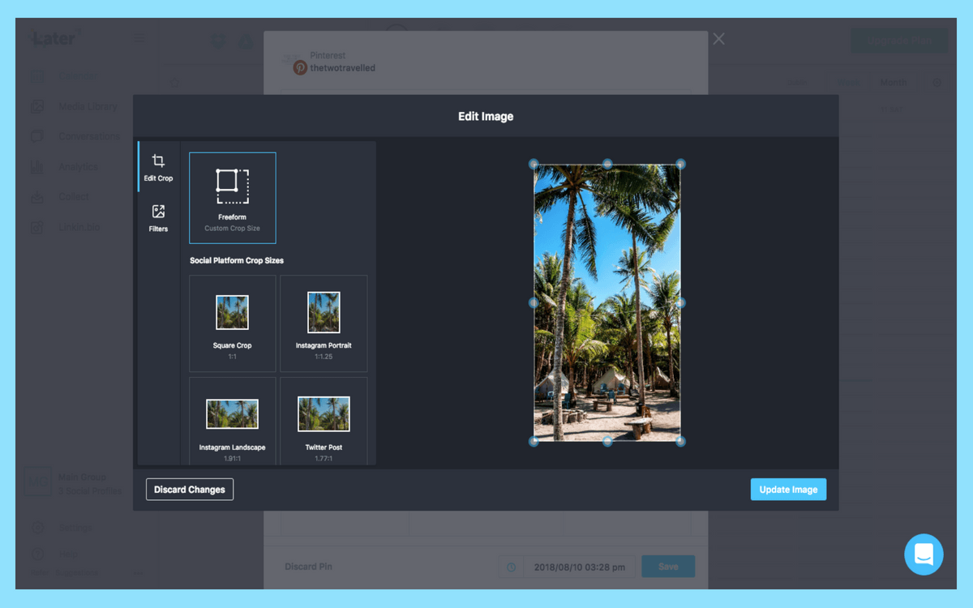Choose the Square Crop 1:1 preset
973x608 pixels.
tap(233, 323)
